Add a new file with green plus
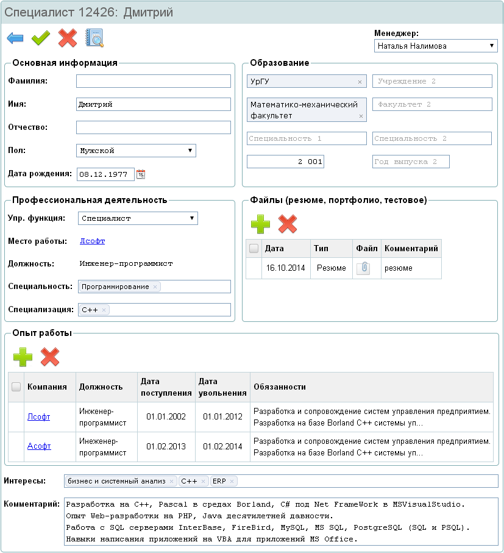The image size is (504, 553). 260,224
